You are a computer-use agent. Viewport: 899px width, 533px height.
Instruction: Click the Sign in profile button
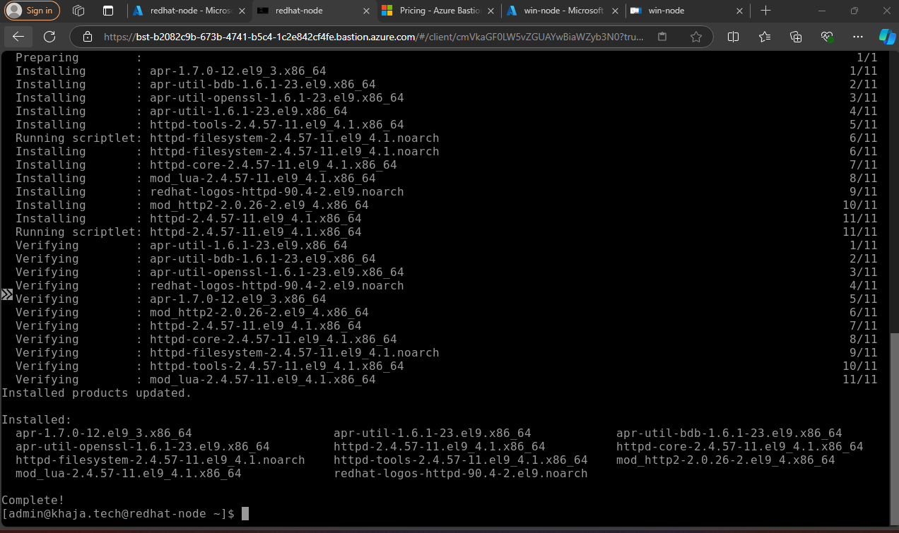click(x=33, y=11)
